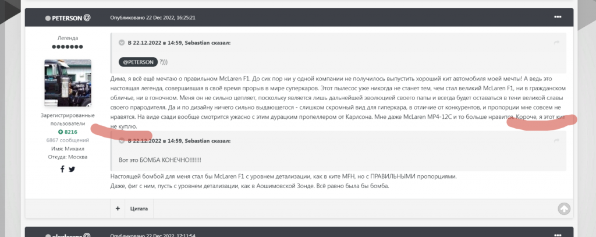The height and width of the screenshot is (237, 596).
Task: Click the @PETERSON mention badge
Action: [137, 62]
